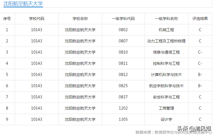Viewport: 215px width, 135px height.
Task: Click the 评选结果 column header
Action: pos(200,19)
